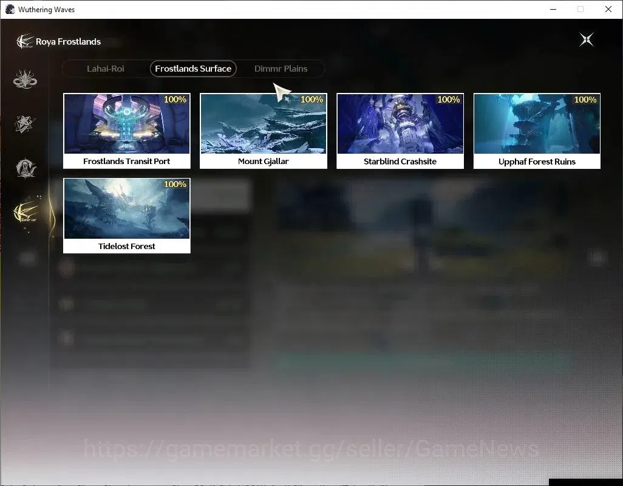
Task: Open the Upphaf Forest Ruins card
Action: coord(537,131)
